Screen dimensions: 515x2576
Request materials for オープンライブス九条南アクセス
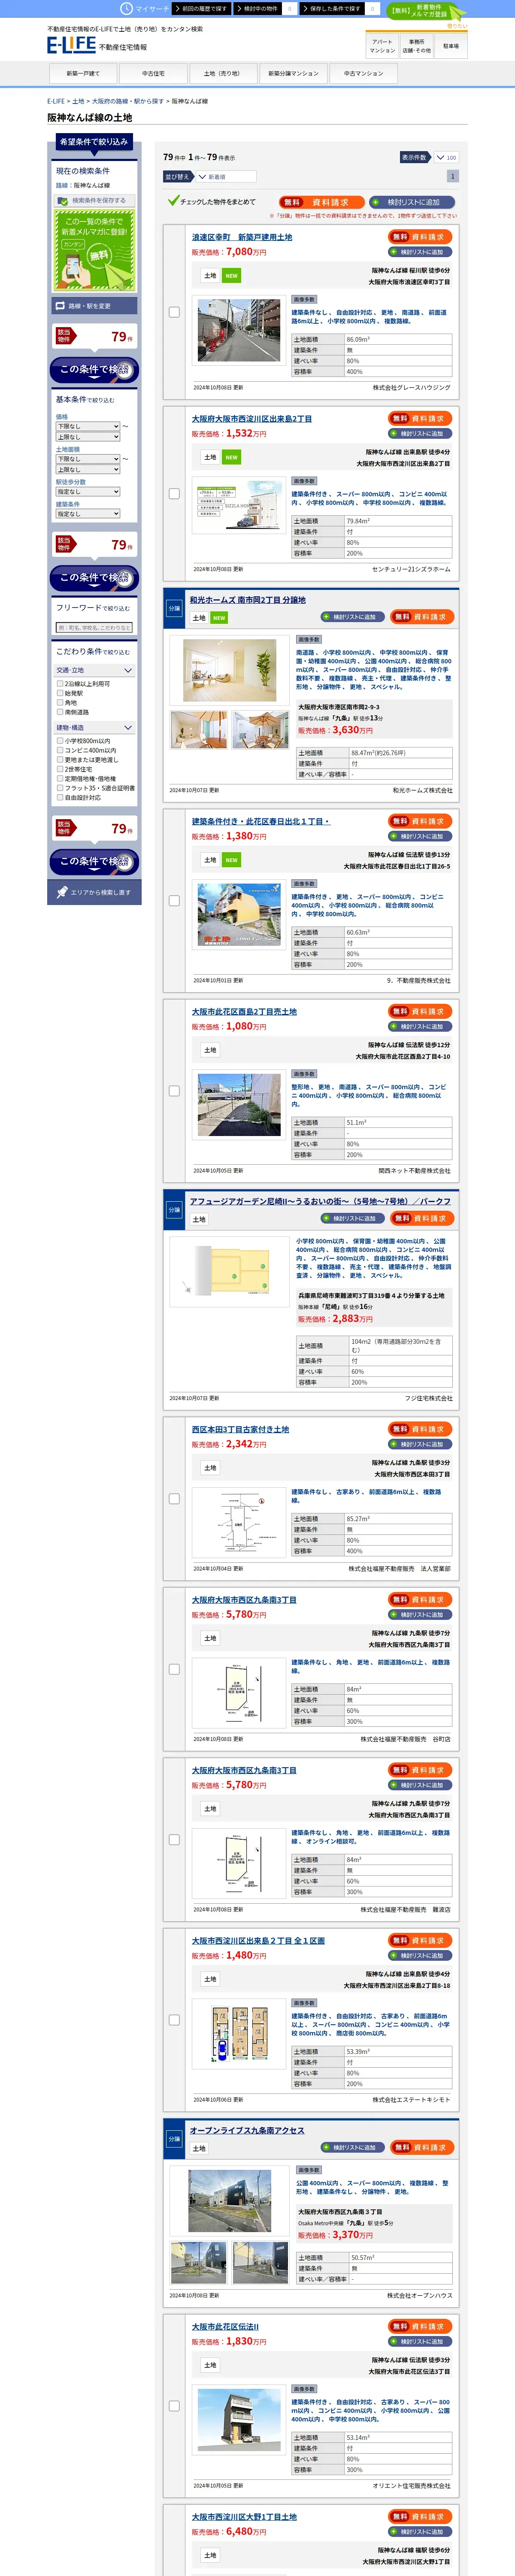click(422, 2147)
